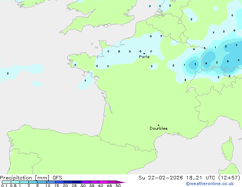Image resolution: width=242 pixels, height=187 pixels.
Task: Select the legend color band for 5–10 mm
Action: pos(42,182)
